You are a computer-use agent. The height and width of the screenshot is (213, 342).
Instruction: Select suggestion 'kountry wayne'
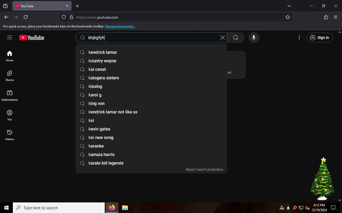[151, 61]
